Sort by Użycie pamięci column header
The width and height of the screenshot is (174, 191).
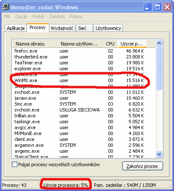(x=131, y=44)
